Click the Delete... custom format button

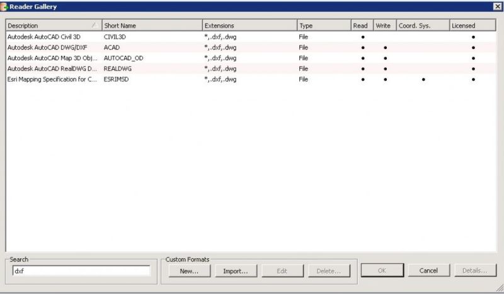tap(329, 271)
